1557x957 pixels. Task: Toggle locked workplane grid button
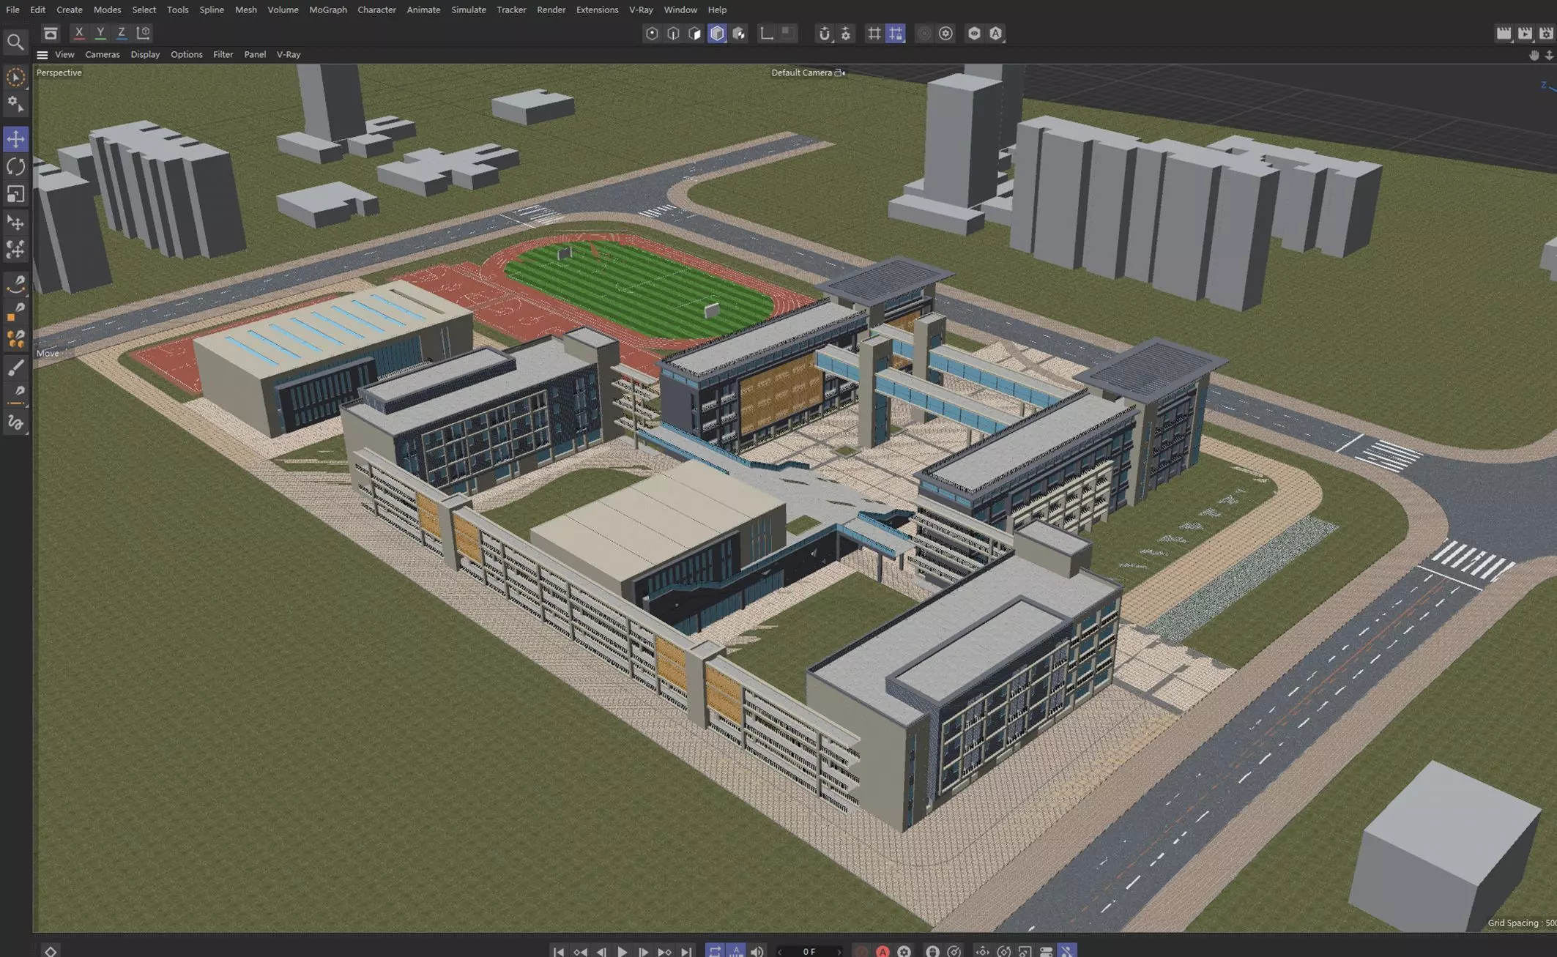tap(896, 34)
